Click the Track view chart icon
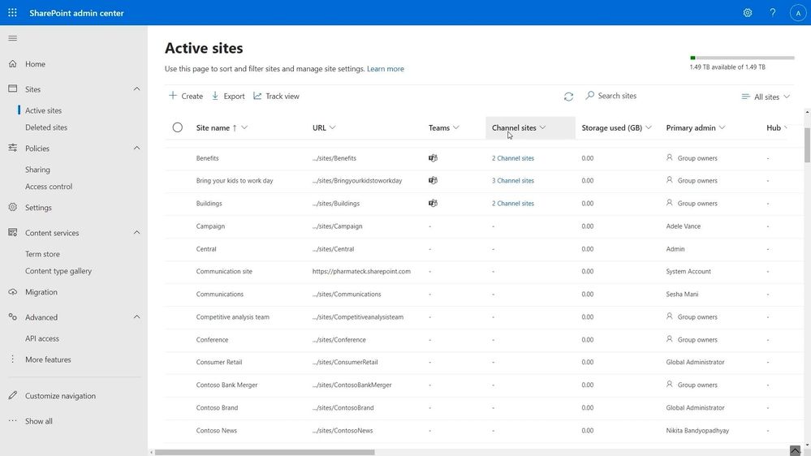Image resolution: width=811 pixels, height=456 pixels. [x=257, y=96]
